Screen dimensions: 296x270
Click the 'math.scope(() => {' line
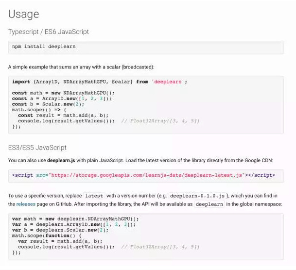click(x=39, y=110)
